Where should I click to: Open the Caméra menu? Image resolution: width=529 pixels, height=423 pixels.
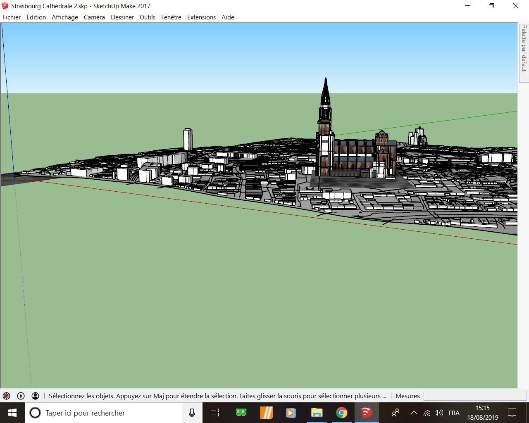pos(94,17)
